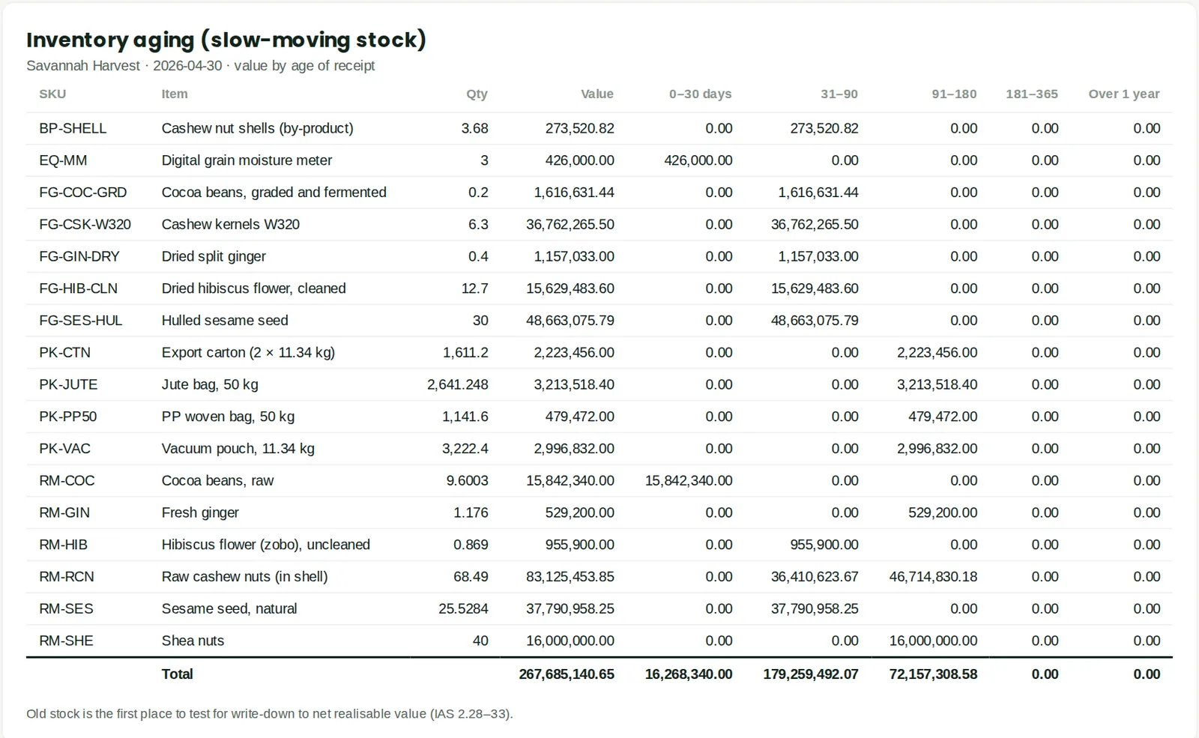
Task: Click the PK-JUTE SKU cell
Action: point(68,385)
